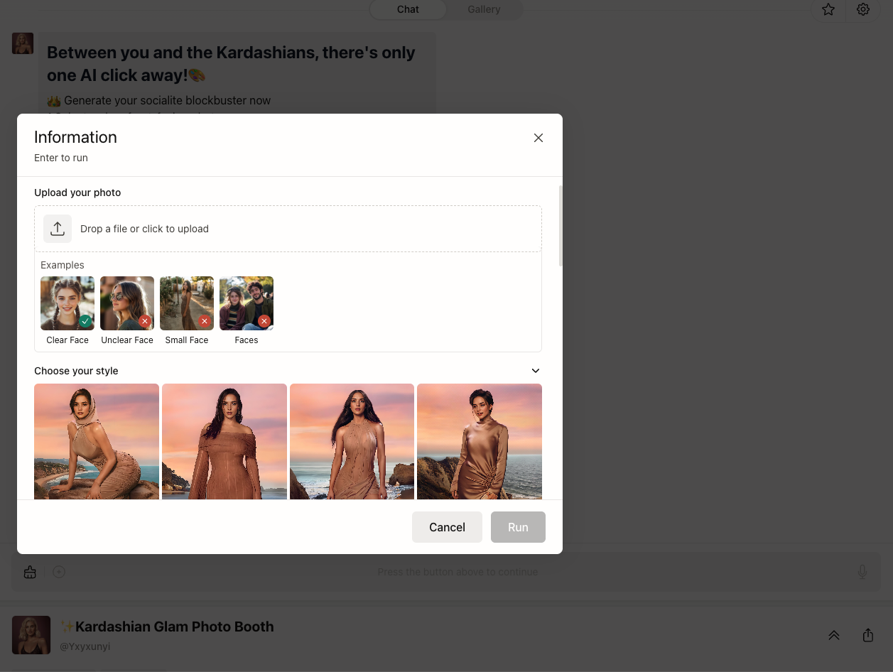Screen dimensions: 893x672
Task: Click the 'Generate your socialite blockbuster now' text
Action: pyautogui.click(x=167, y=100)
